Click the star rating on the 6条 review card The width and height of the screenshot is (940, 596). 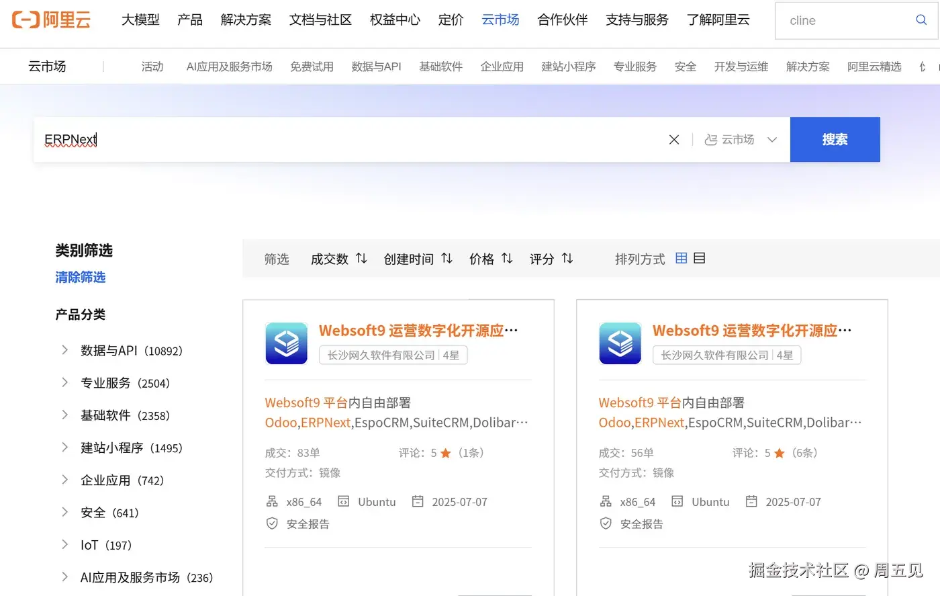[x=779, y=454]
